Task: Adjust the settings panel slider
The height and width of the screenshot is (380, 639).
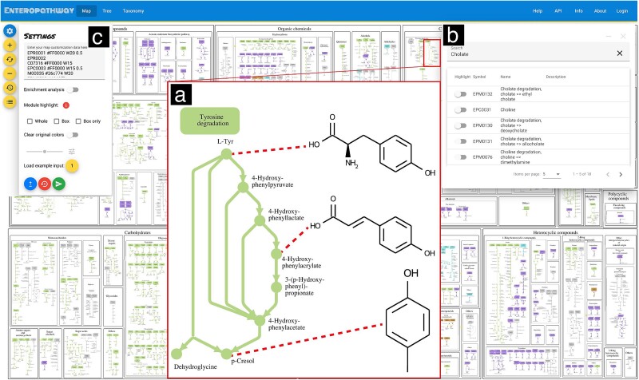Action: pos(45,152)
